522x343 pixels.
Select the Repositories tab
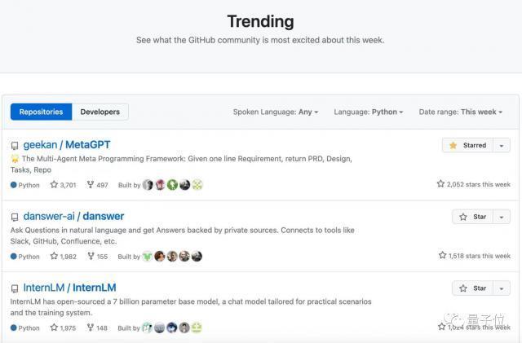click(x=41, y=112)
